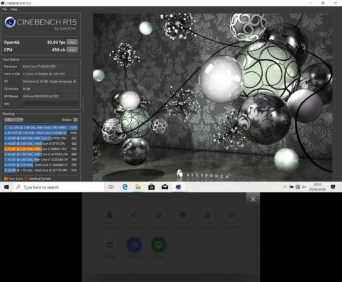Click the Identical System legend swatch
This screenshot has width=342, height=282.
pos(26,179)
